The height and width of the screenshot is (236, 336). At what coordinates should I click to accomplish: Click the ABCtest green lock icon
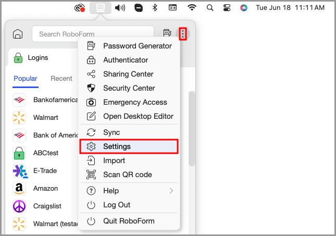(19, 153)
